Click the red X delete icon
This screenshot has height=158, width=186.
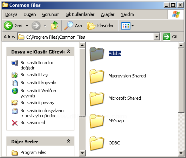pyautogui.click(x=15, y=123)
